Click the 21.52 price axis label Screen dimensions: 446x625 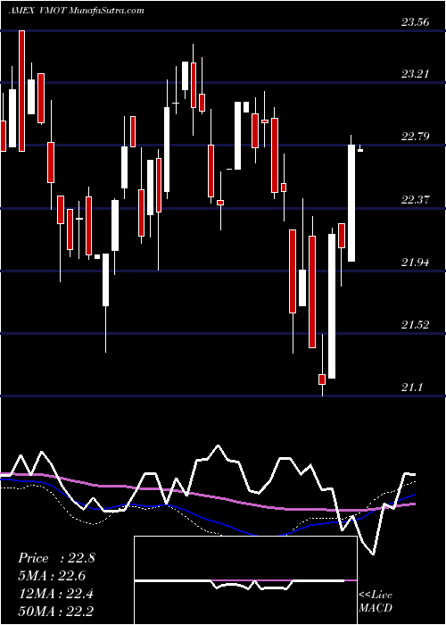416,324
